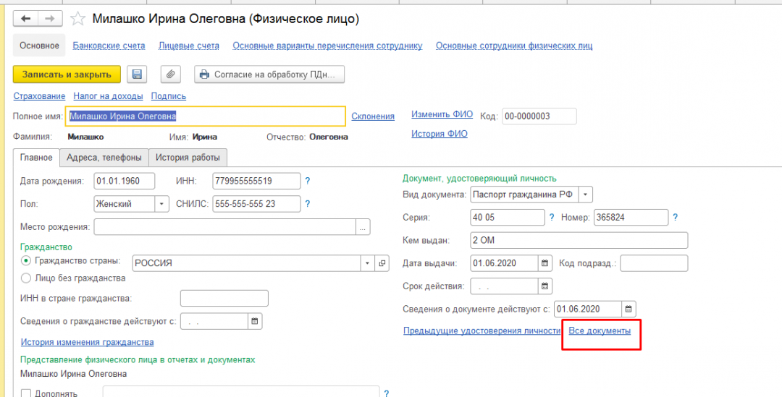782x397 pixels.
Task: Click the ИНН input field
Action: [256, 181]
